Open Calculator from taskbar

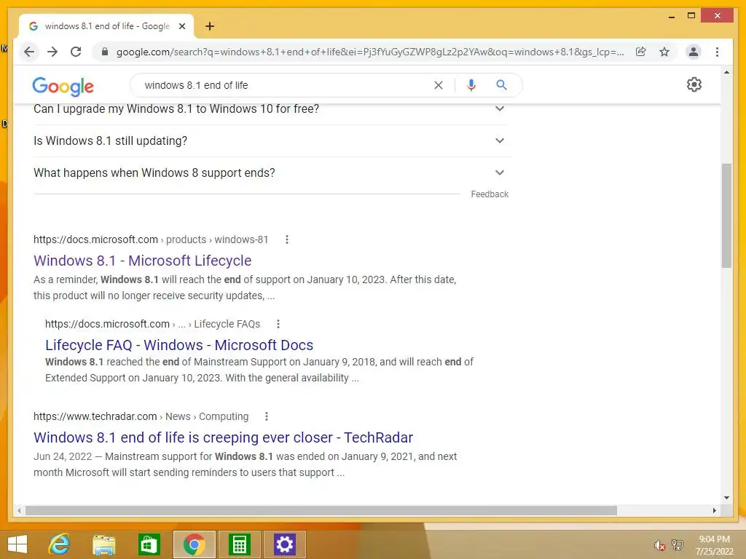tap(239, 544)
